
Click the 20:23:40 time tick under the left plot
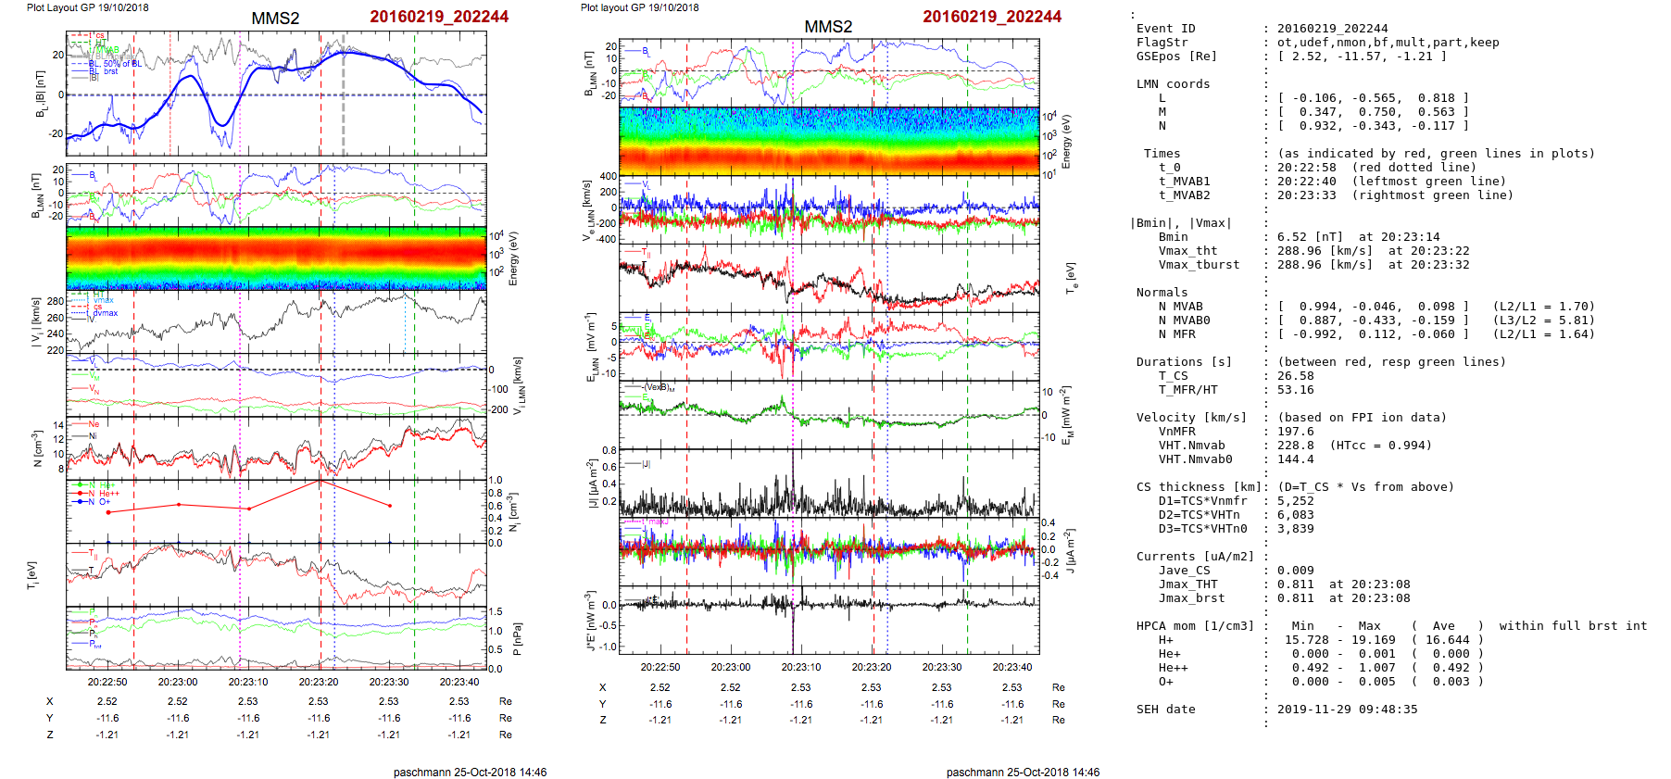[459, 682]
